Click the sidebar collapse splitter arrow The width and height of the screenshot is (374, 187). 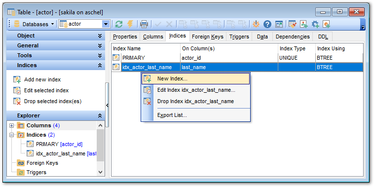[107, 105]
